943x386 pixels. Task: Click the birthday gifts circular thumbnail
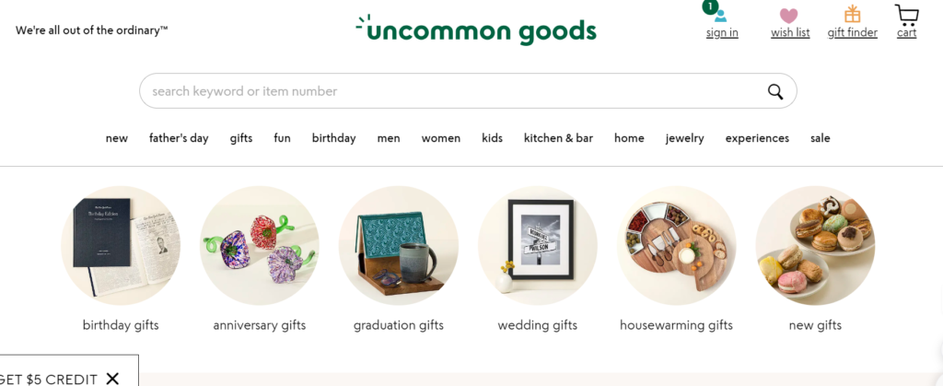click(x=121, y=246)
